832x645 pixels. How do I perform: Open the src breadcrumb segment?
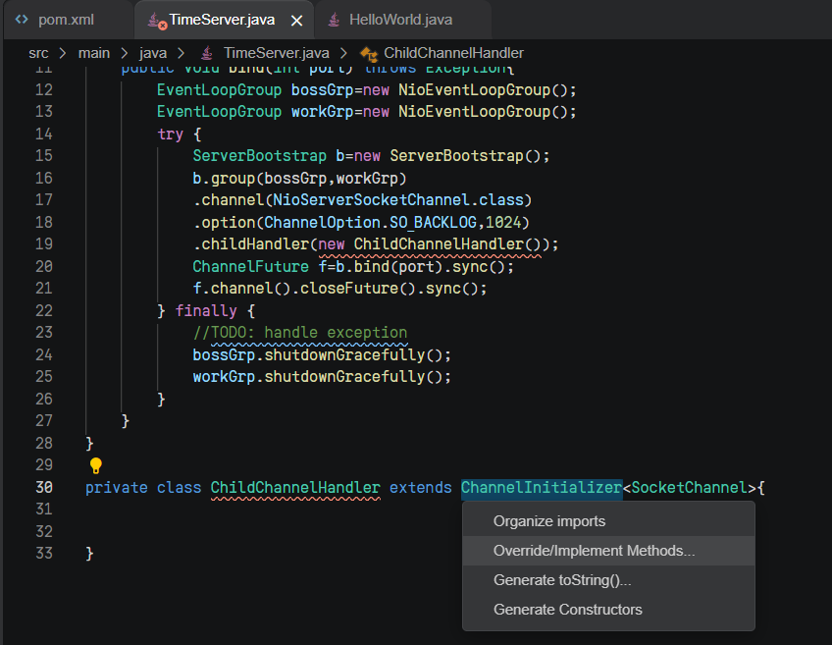(x=38, y=53)
